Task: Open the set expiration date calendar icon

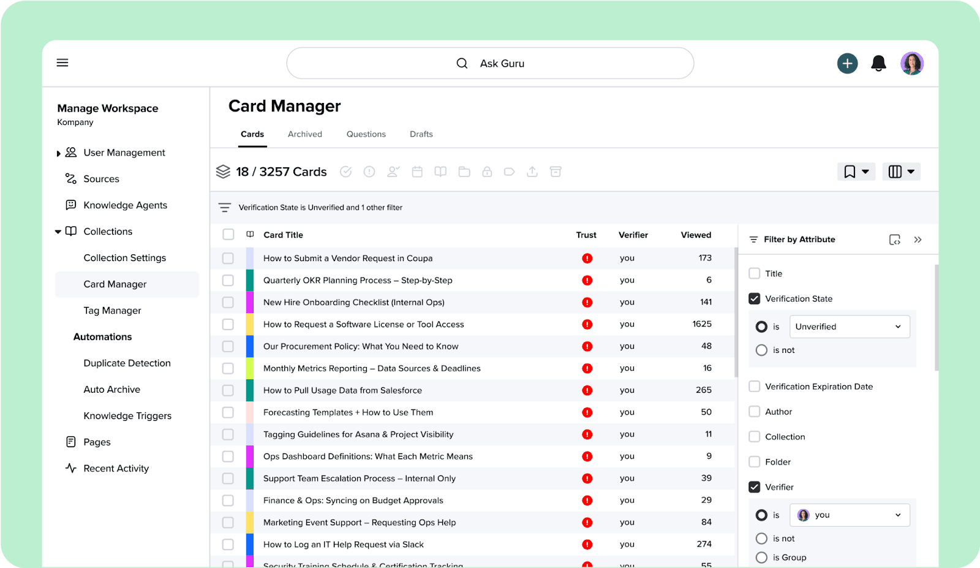Action: pyautogui.click(x=417, y=172)
